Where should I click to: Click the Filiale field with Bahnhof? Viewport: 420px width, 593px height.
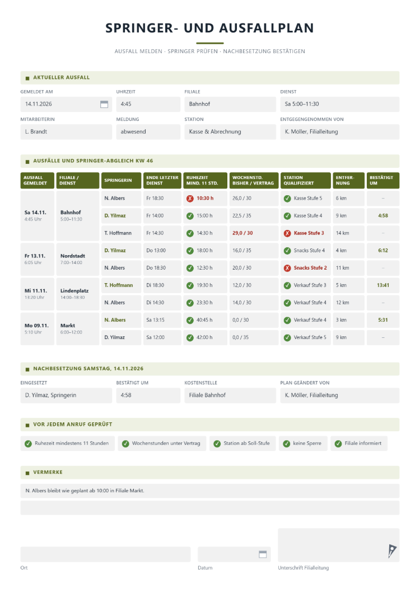(230, 105)
